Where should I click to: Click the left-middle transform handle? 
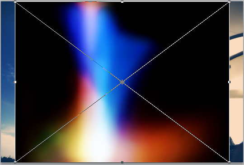pos(15,82)
